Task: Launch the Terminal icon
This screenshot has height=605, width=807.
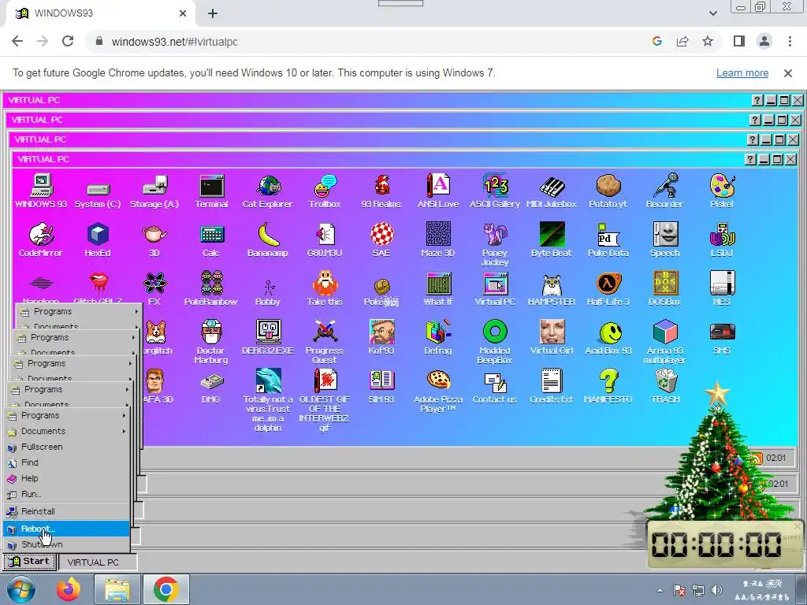Action: [211, 191]
